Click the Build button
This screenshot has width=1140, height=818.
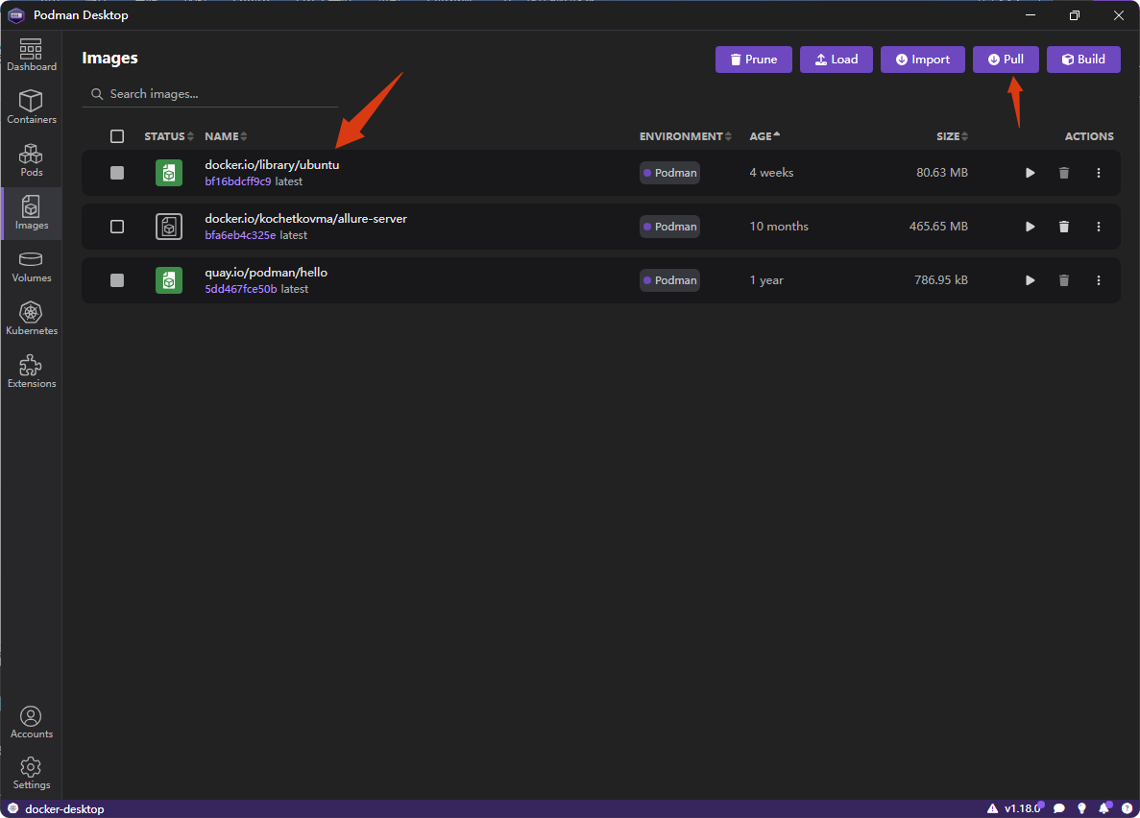(1083, 60)
